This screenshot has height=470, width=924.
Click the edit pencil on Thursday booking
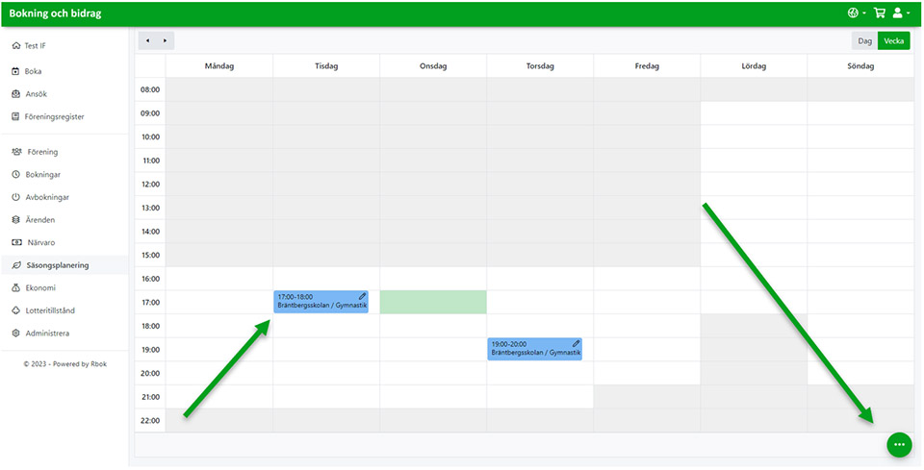click(x=577, y=343)
